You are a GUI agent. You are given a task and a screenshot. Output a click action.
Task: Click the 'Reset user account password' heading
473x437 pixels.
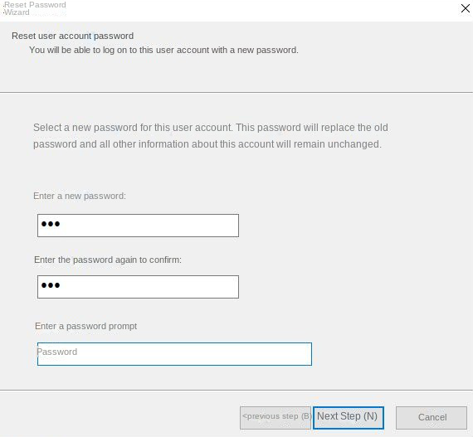[x=73, y=36]
